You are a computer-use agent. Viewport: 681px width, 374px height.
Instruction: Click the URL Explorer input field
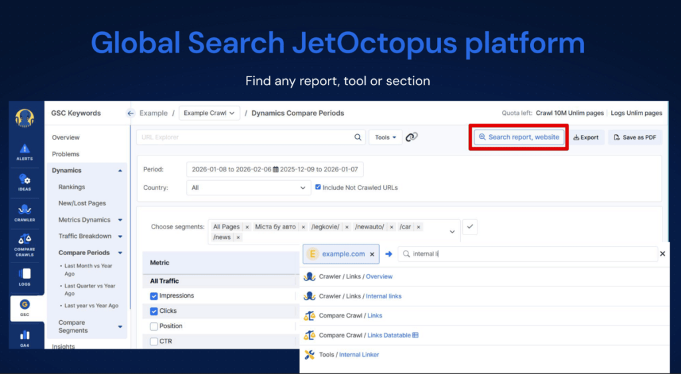(245, 138)
